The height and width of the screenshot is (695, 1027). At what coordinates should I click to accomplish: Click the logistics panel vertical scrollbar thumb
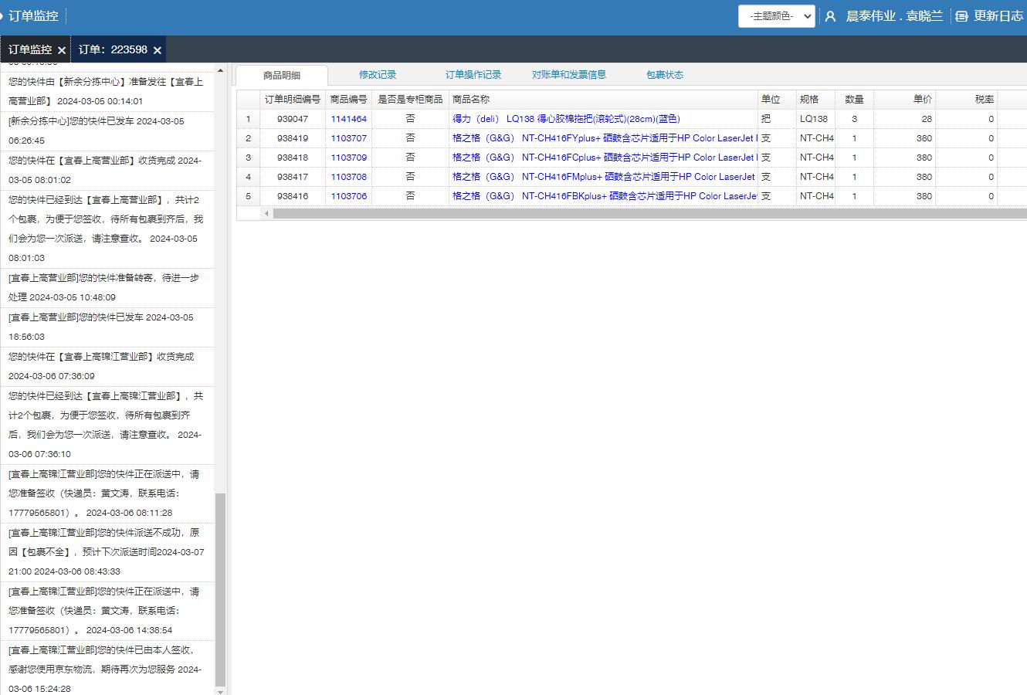point(220,589)
